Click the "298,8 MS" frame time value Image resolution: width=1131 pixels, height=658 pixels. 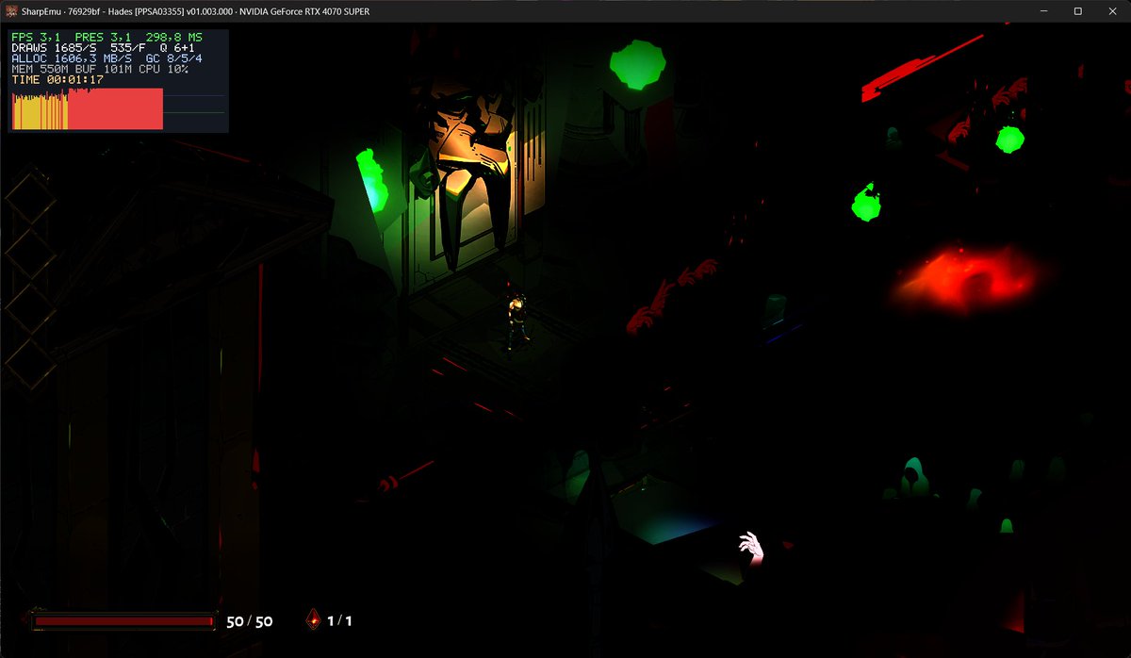(x=174, y=38)
